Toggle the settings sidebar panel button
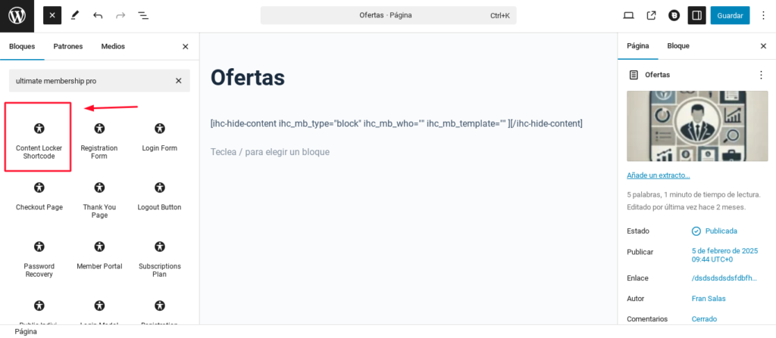The height and width of the screenshot is (338, 776). [697, 16]
